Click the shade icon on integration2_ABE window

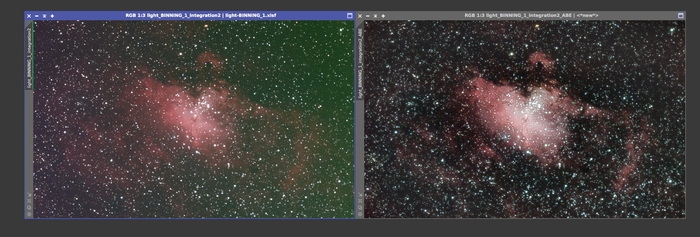tap(375, 16)
